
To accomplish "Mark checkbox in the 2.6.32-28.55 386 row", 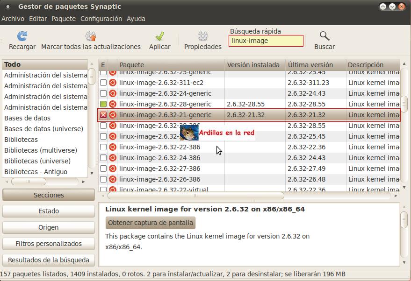I will (x=103, y=126).
